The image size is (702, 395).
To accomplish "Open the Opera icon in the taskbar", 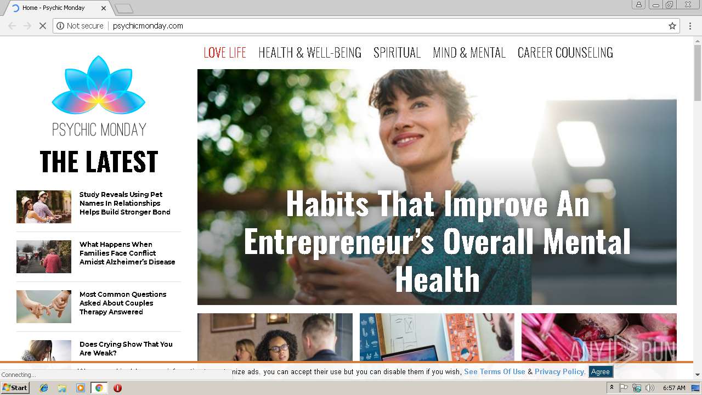I will click(x=117, y=388).
